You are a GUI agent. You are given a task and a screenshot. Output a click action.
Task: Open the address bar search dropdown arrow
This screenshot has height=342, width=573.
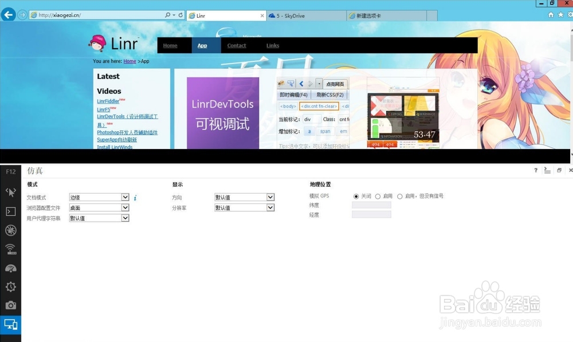click(174, 15)
